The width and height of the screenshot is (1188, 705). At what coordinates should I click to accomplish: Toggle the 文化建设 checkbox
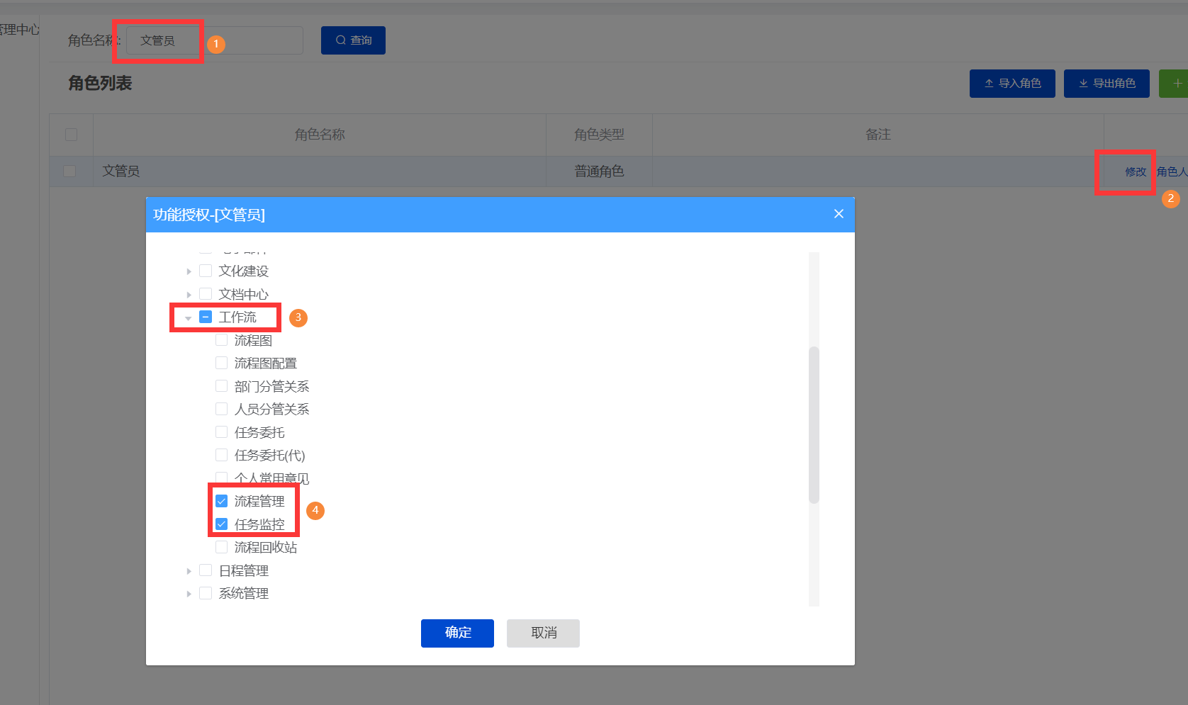click(206, 271)
